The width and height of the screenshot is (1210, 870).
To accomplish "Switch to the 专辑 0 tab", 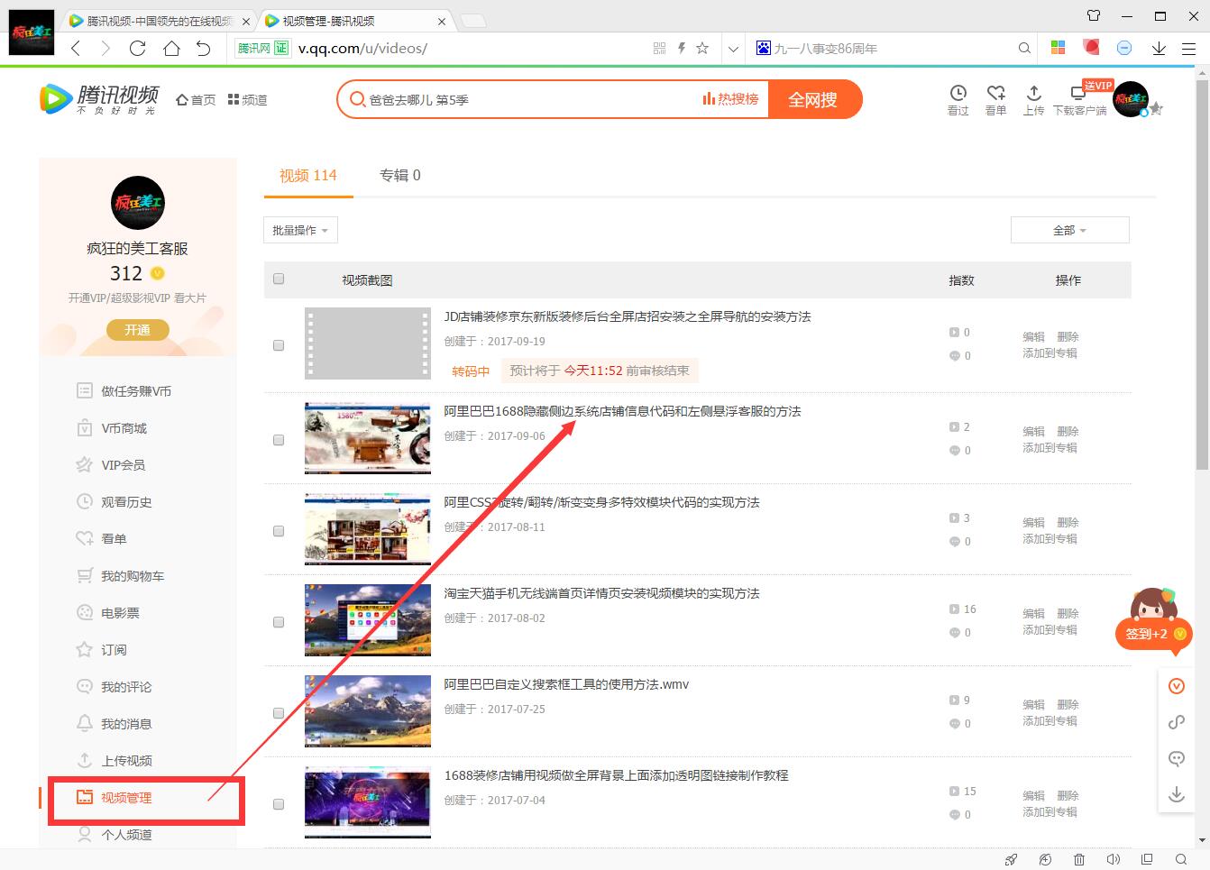I will pyautogui.click(x=399, y=176).
